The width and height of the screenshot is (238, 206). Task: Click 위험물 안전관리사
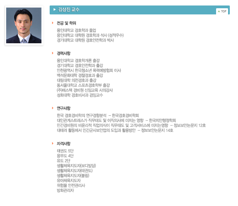(71, 185)
